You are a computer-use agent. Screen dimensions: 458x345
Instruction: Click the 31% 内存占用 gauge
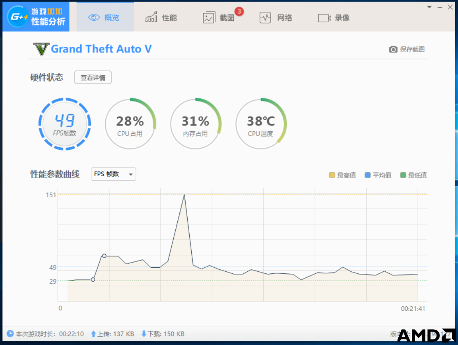click(196, 124)
